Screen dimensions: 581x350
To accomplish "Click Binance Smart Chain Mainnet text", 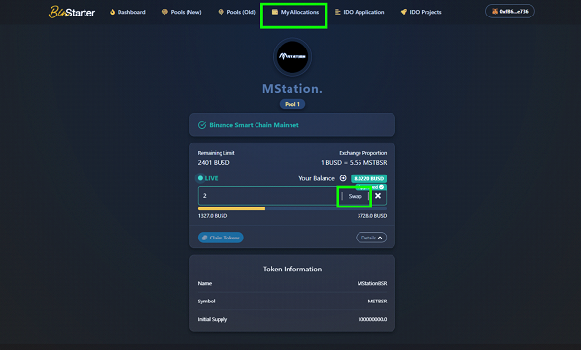I will (x=254, y=125).
